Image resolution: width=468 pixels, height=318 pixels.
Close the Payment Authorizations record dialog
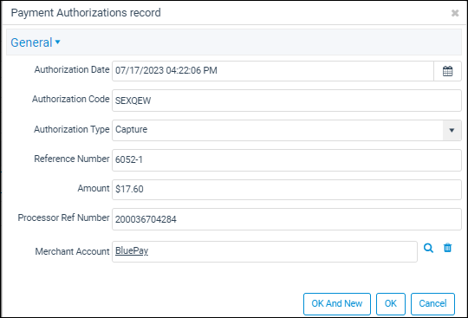click(x=455, y=13)
